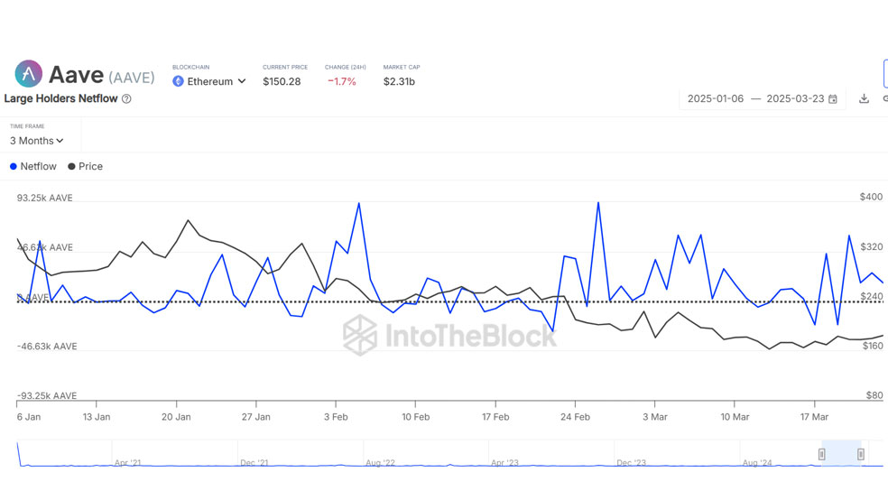The width and height of the screenshot is (888, 500).
Task: Click the 27 Jan date label
Action: coord(256,417)
